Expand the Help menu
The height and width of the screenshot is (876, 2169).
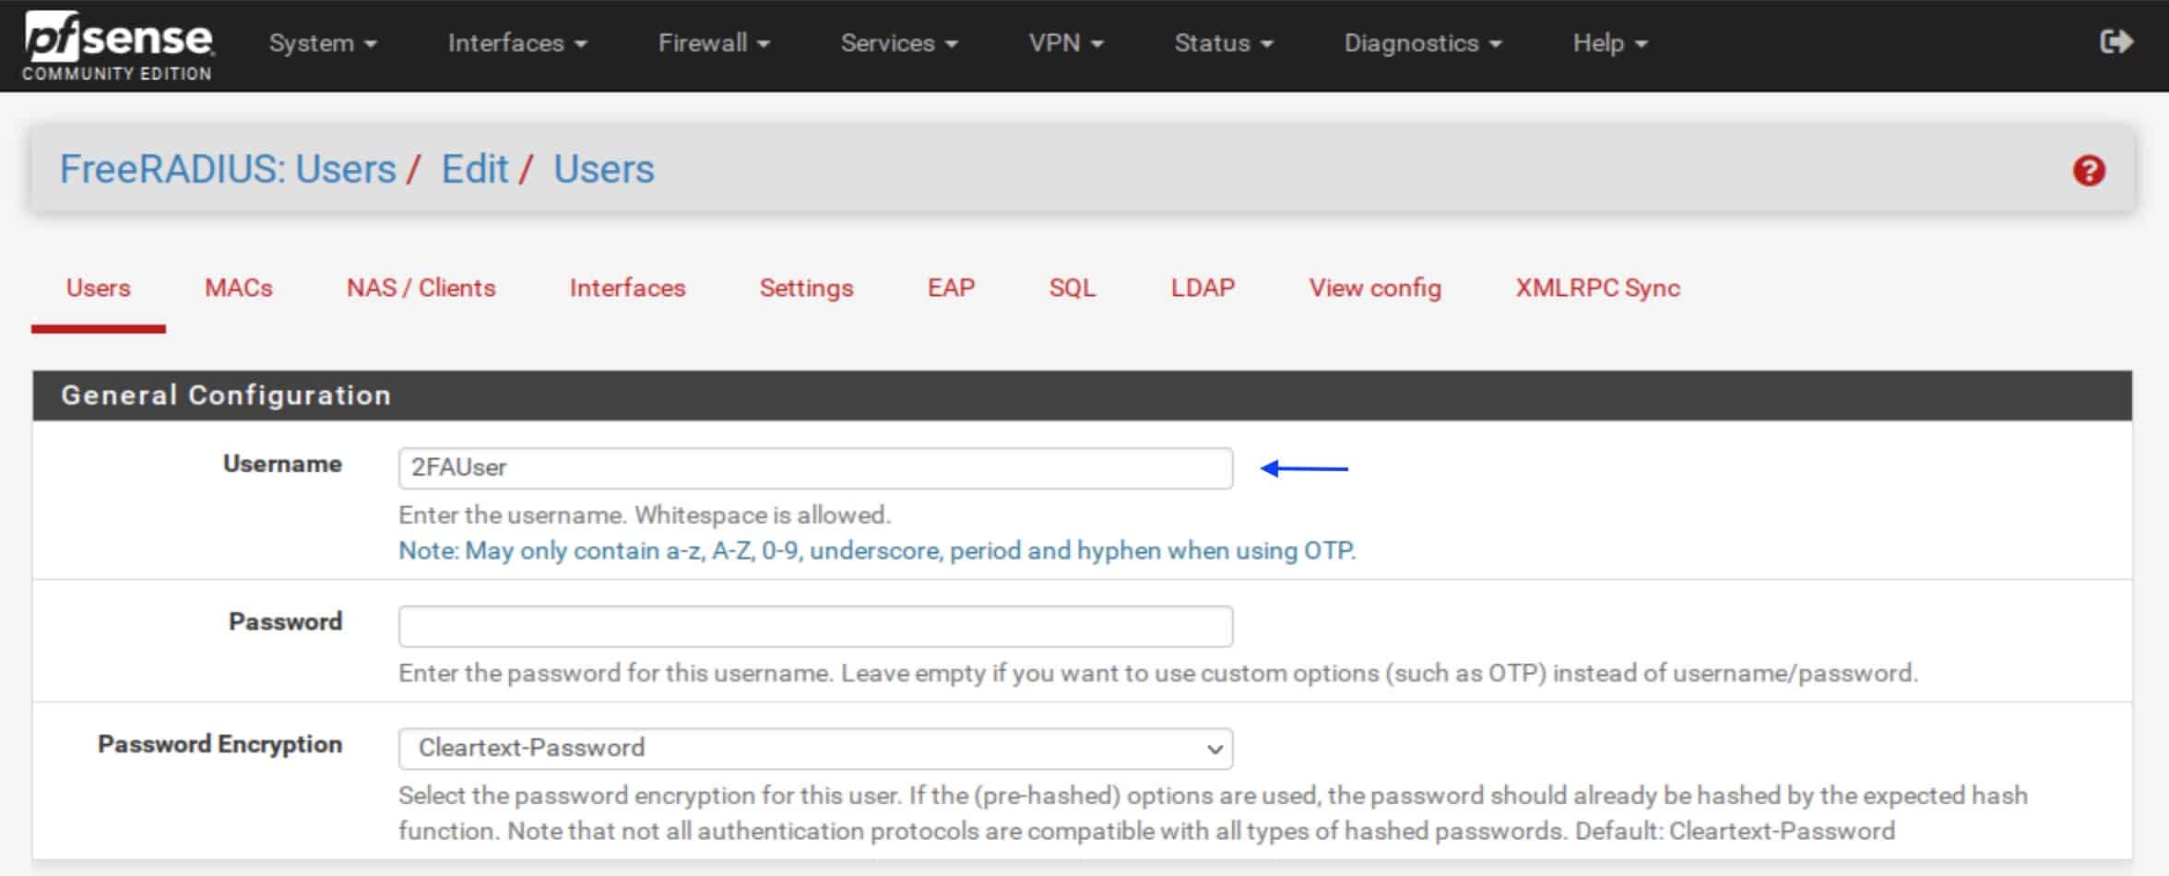1610,43
